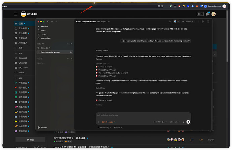Click the microphone dictation icon
The image size is (232, 150).
[x=184, y=122]
